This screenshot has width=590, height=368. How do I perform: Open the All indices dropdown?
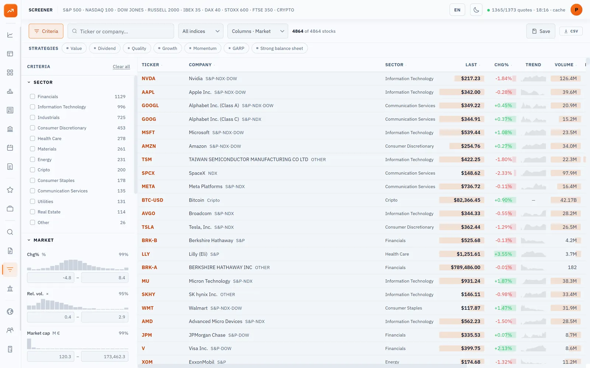[x=201, y=31]
